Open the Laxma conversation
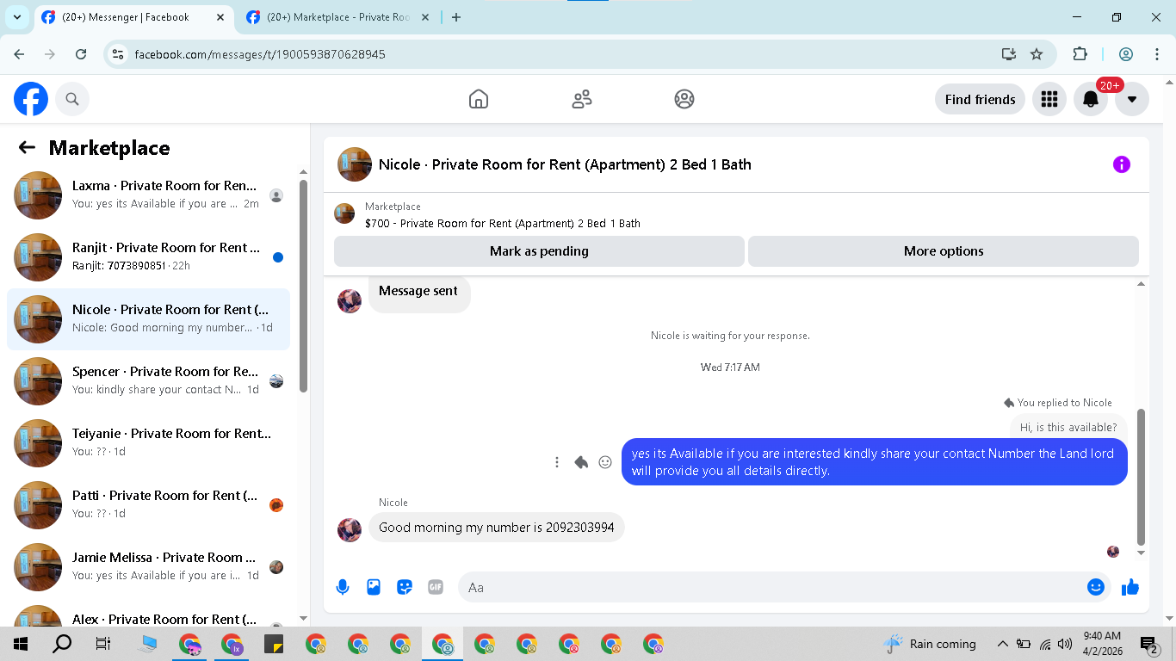Image resolution: width=1176 pixels, height=661 pixels. click(148, 195)
